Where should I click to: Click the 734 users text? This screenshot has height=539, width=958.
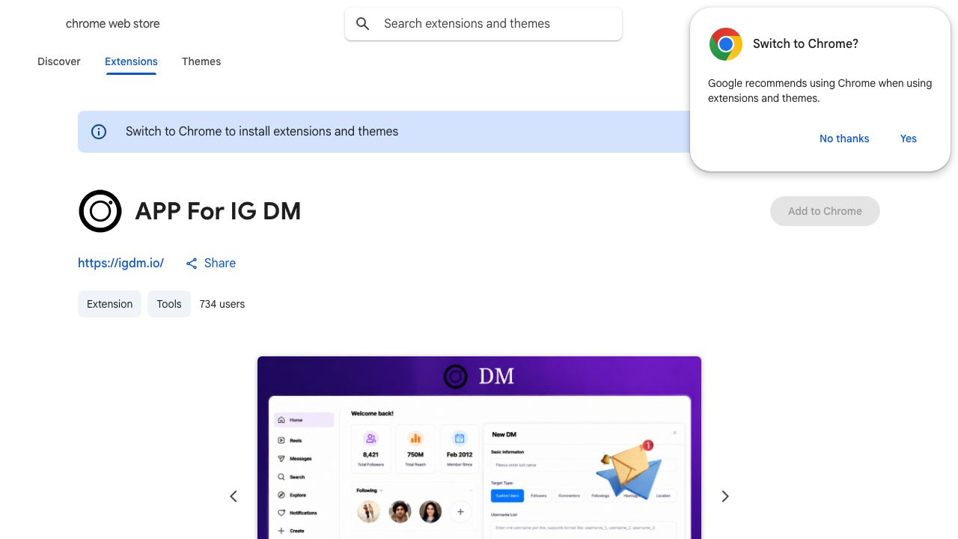pos(222,304)
